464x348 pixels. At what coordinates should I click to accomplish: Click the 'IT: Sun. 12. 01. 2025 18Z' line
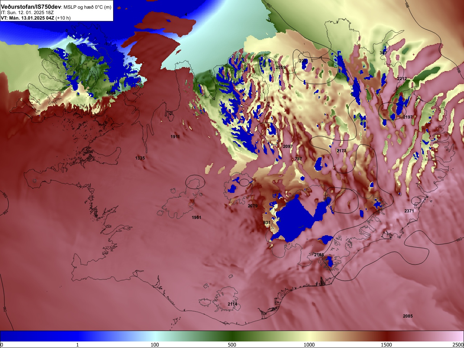point(27,13)
